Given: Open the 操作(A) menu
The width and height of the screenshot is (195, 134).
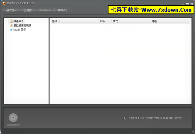Looking at the screenshot, I should click(11, 10).
